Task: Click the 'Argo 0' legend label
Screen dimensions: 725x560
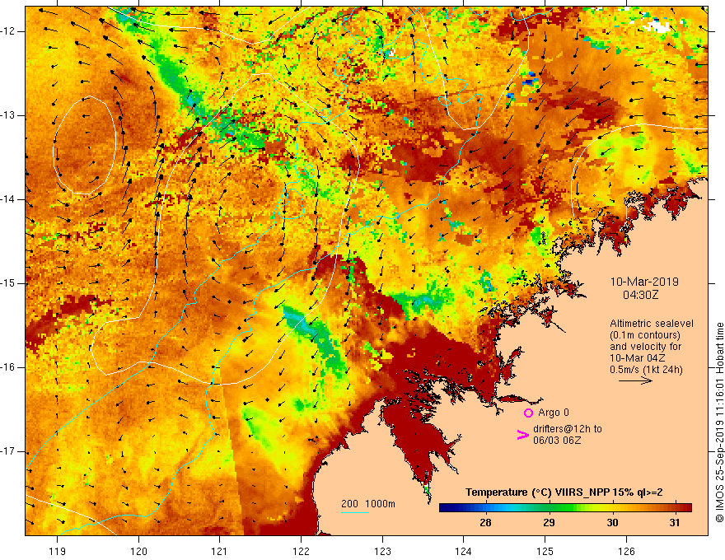Action: pyautogui.click(x=554, y=413)
